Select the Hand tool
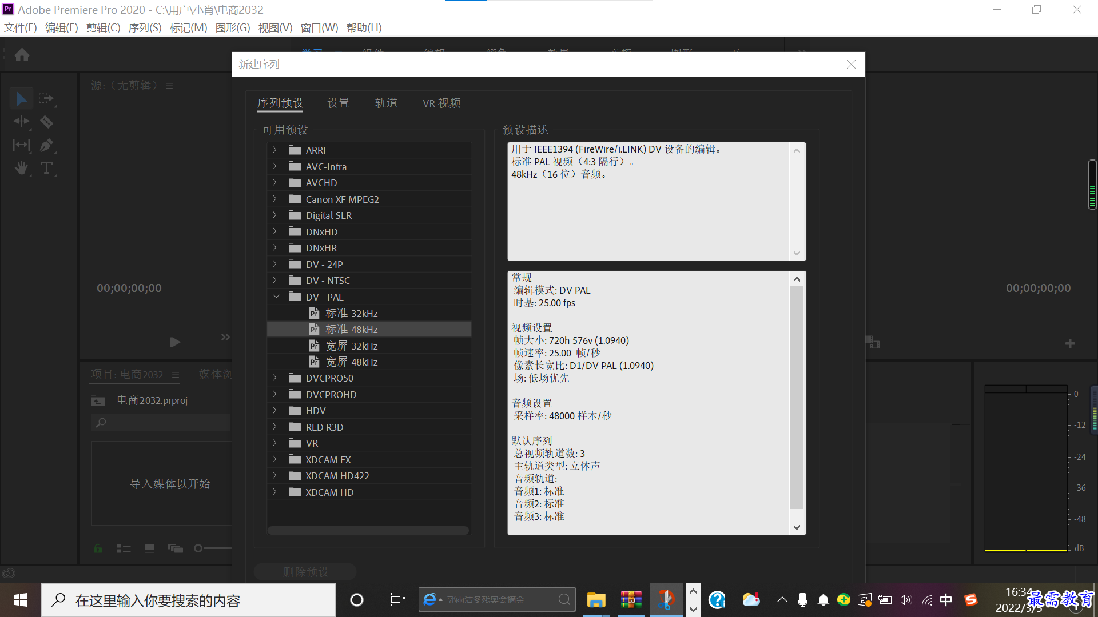1098x617 pixels. coord(21,168)
